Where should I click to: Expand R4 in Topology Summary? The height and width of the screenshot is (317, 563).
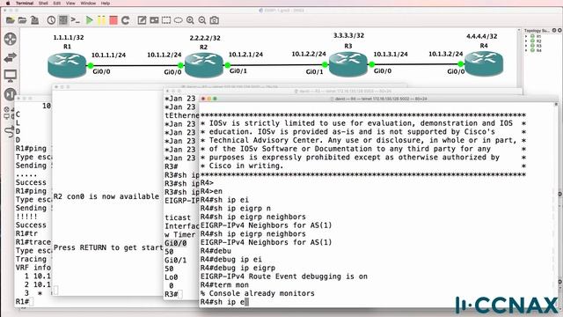(x=527, y=50)
